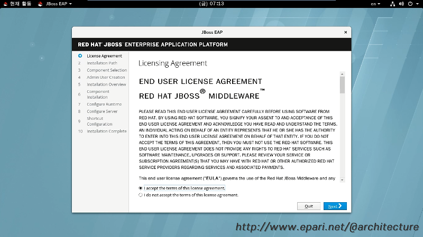
Task: Click the 'Configure Server' step in sidebar
Action: coord(102,111)
